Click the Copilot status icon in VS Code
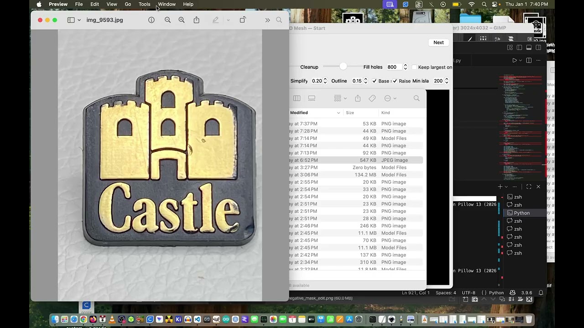The height and width of the screenshot is (328, 584). 512,293
